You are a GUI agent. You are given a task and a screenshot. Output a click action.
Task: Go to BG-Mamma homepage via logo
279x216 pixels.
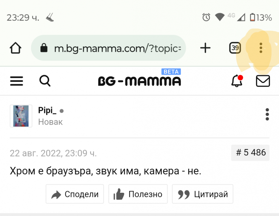click(139, 81)
